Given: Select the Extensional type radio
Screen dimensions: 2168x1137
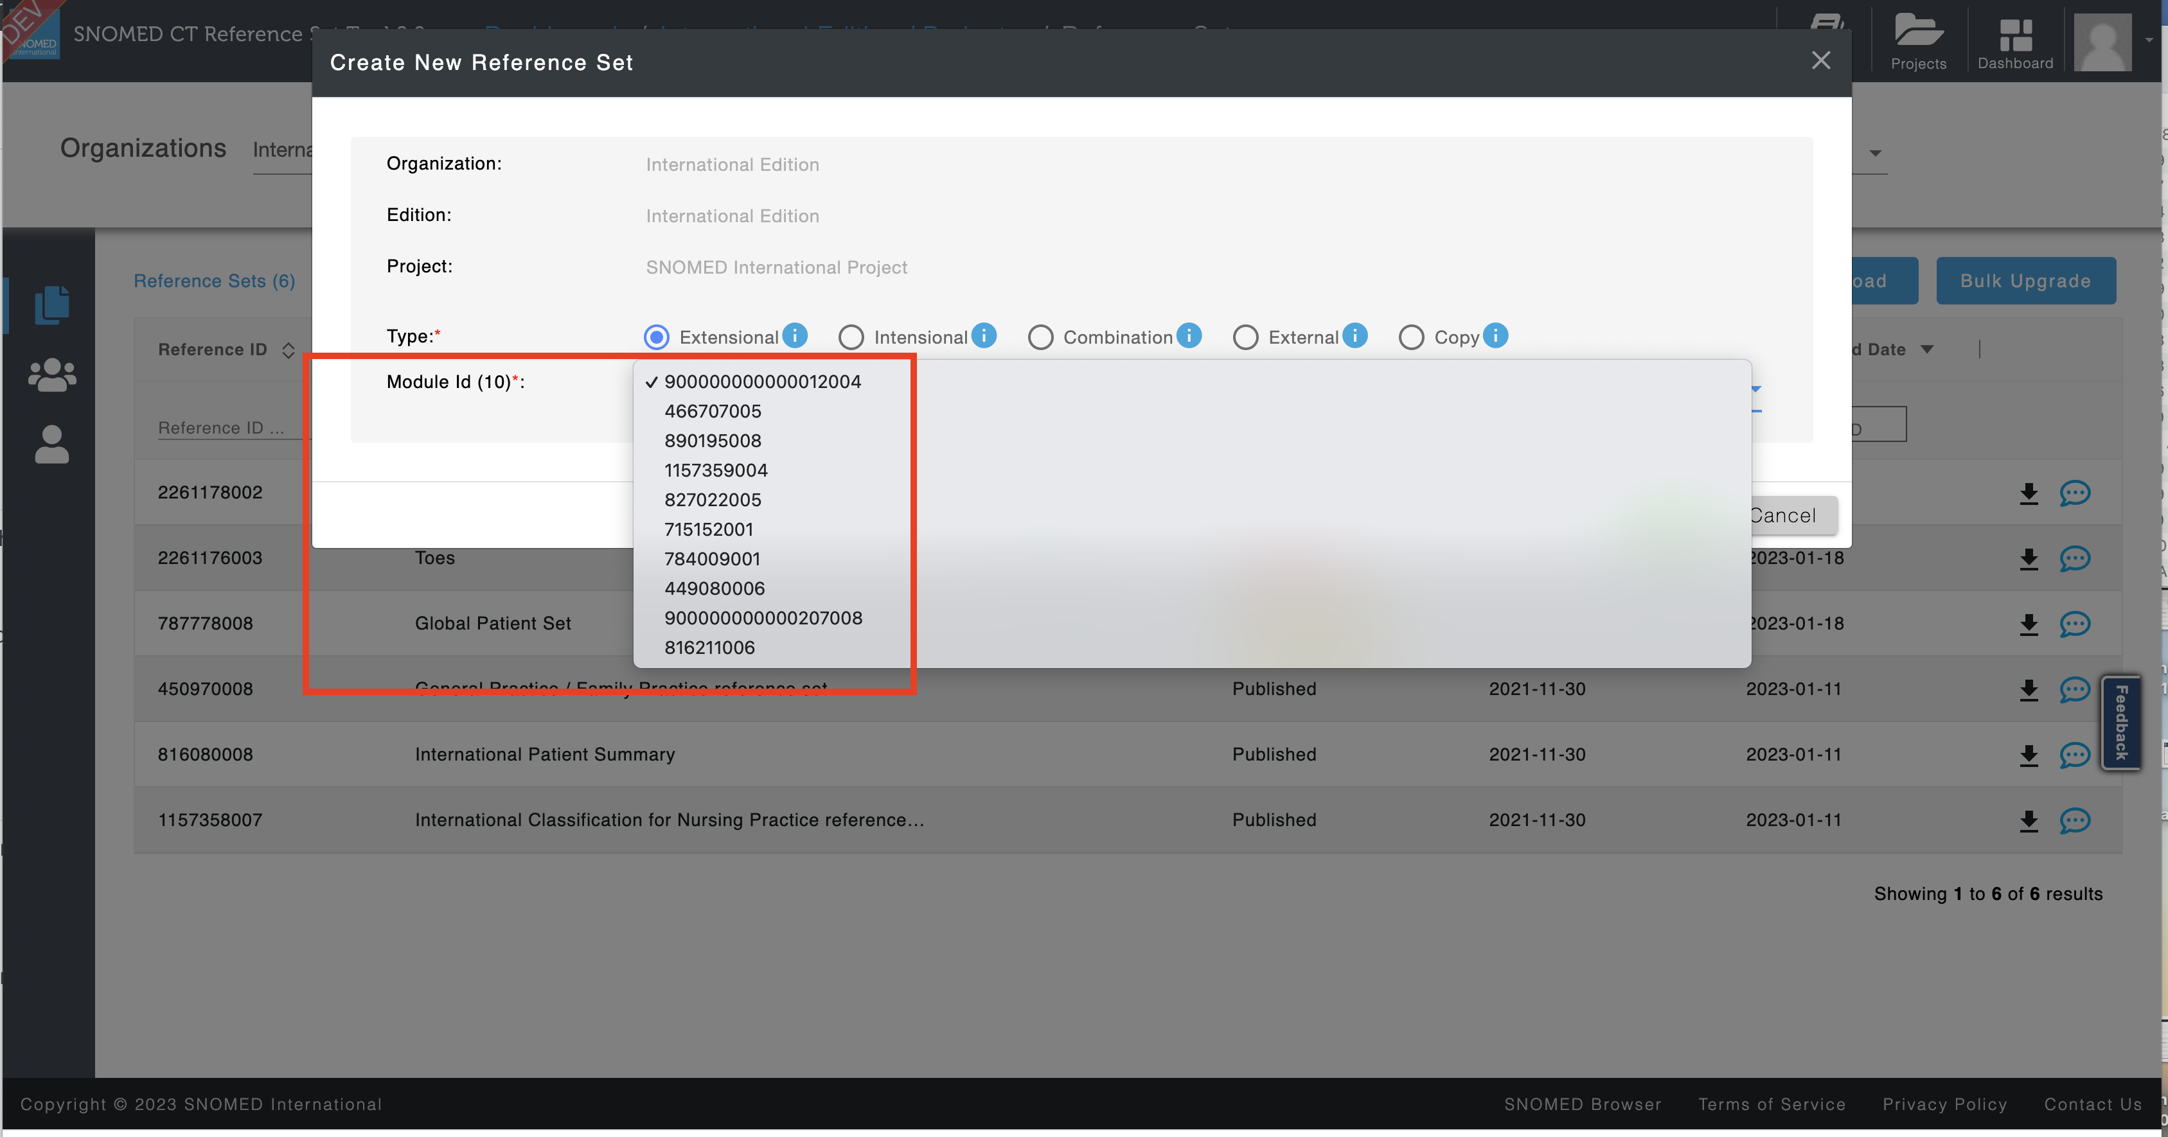Looking at the screenshot, I should point(657,337).
